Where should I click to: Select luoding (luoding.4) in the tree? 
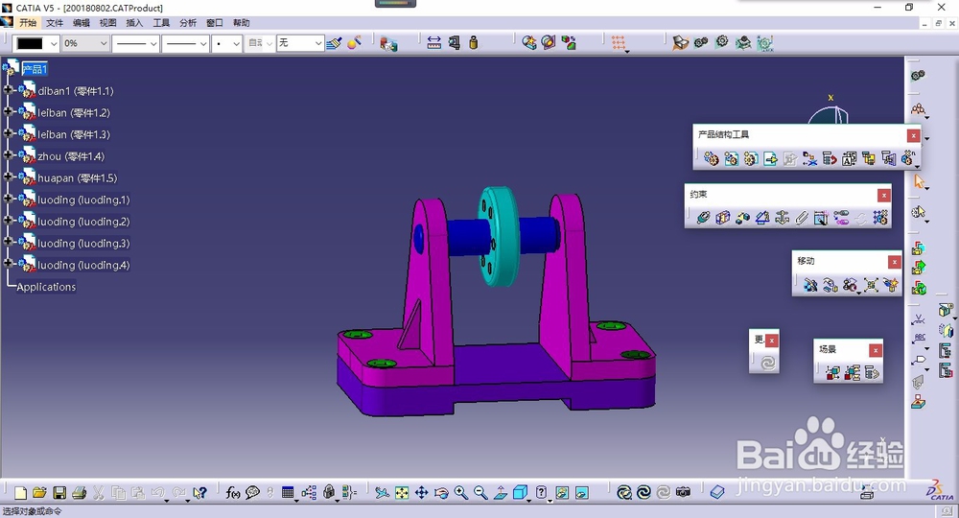[83, 265]
